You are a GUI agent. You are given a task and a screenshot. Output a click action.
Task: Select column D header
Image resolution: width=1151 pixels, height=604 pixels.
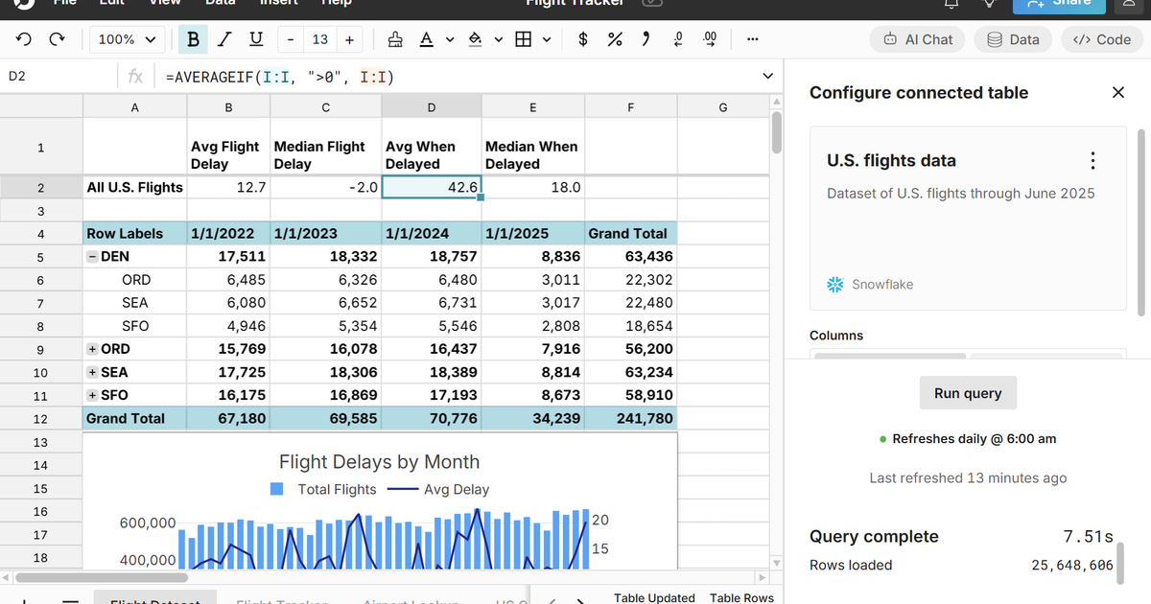click(432, 107)
